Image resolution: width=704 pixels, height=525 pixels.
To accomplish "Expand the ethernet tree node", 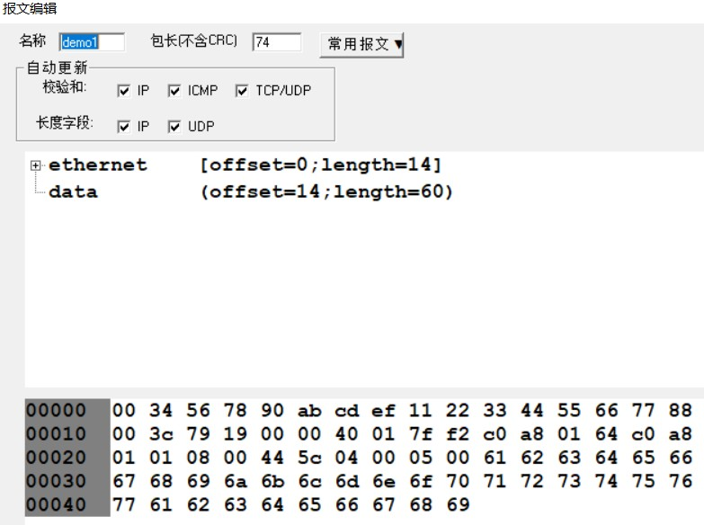I will click(x=36, y=165).
